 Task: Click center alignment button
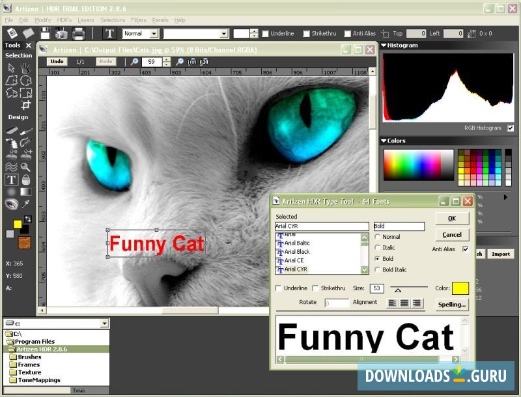[x=404, y=303]
